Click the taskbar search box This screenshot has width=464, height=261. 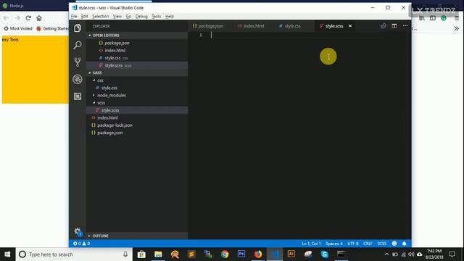[x=74, y=254]
